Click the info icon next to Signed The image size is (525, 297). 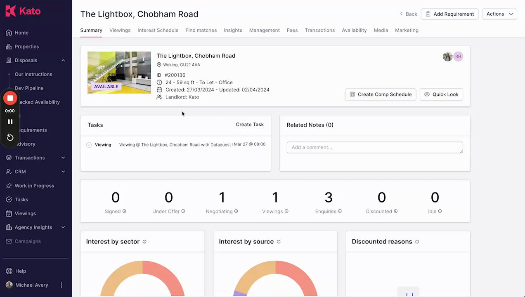124,211
